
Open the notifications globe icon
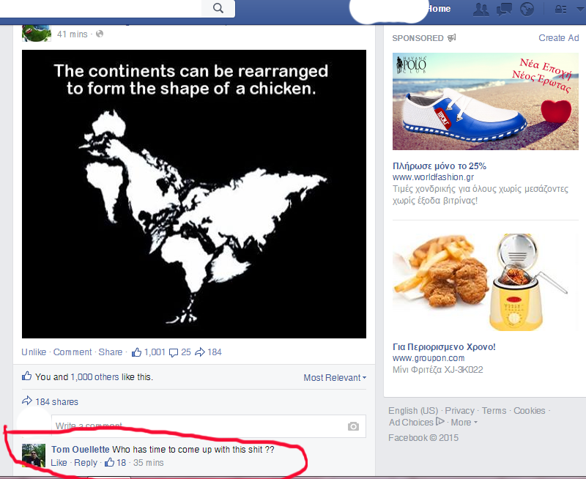point(527,10)
